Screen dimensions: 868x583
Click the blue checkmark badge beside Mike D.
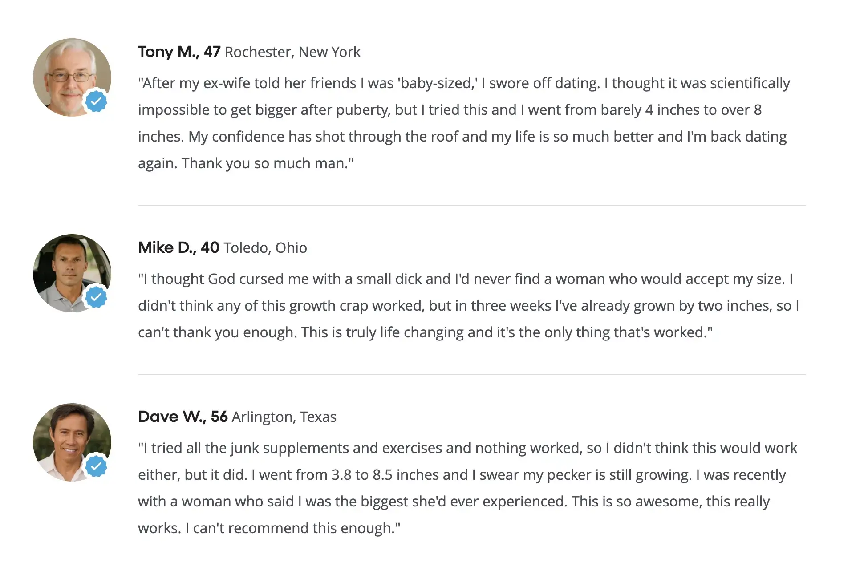click(x=96, y=297)
